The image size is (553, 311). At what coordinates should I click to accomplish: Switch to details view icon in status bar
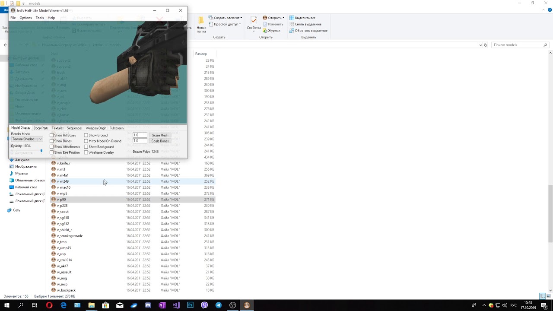point(542,296)
